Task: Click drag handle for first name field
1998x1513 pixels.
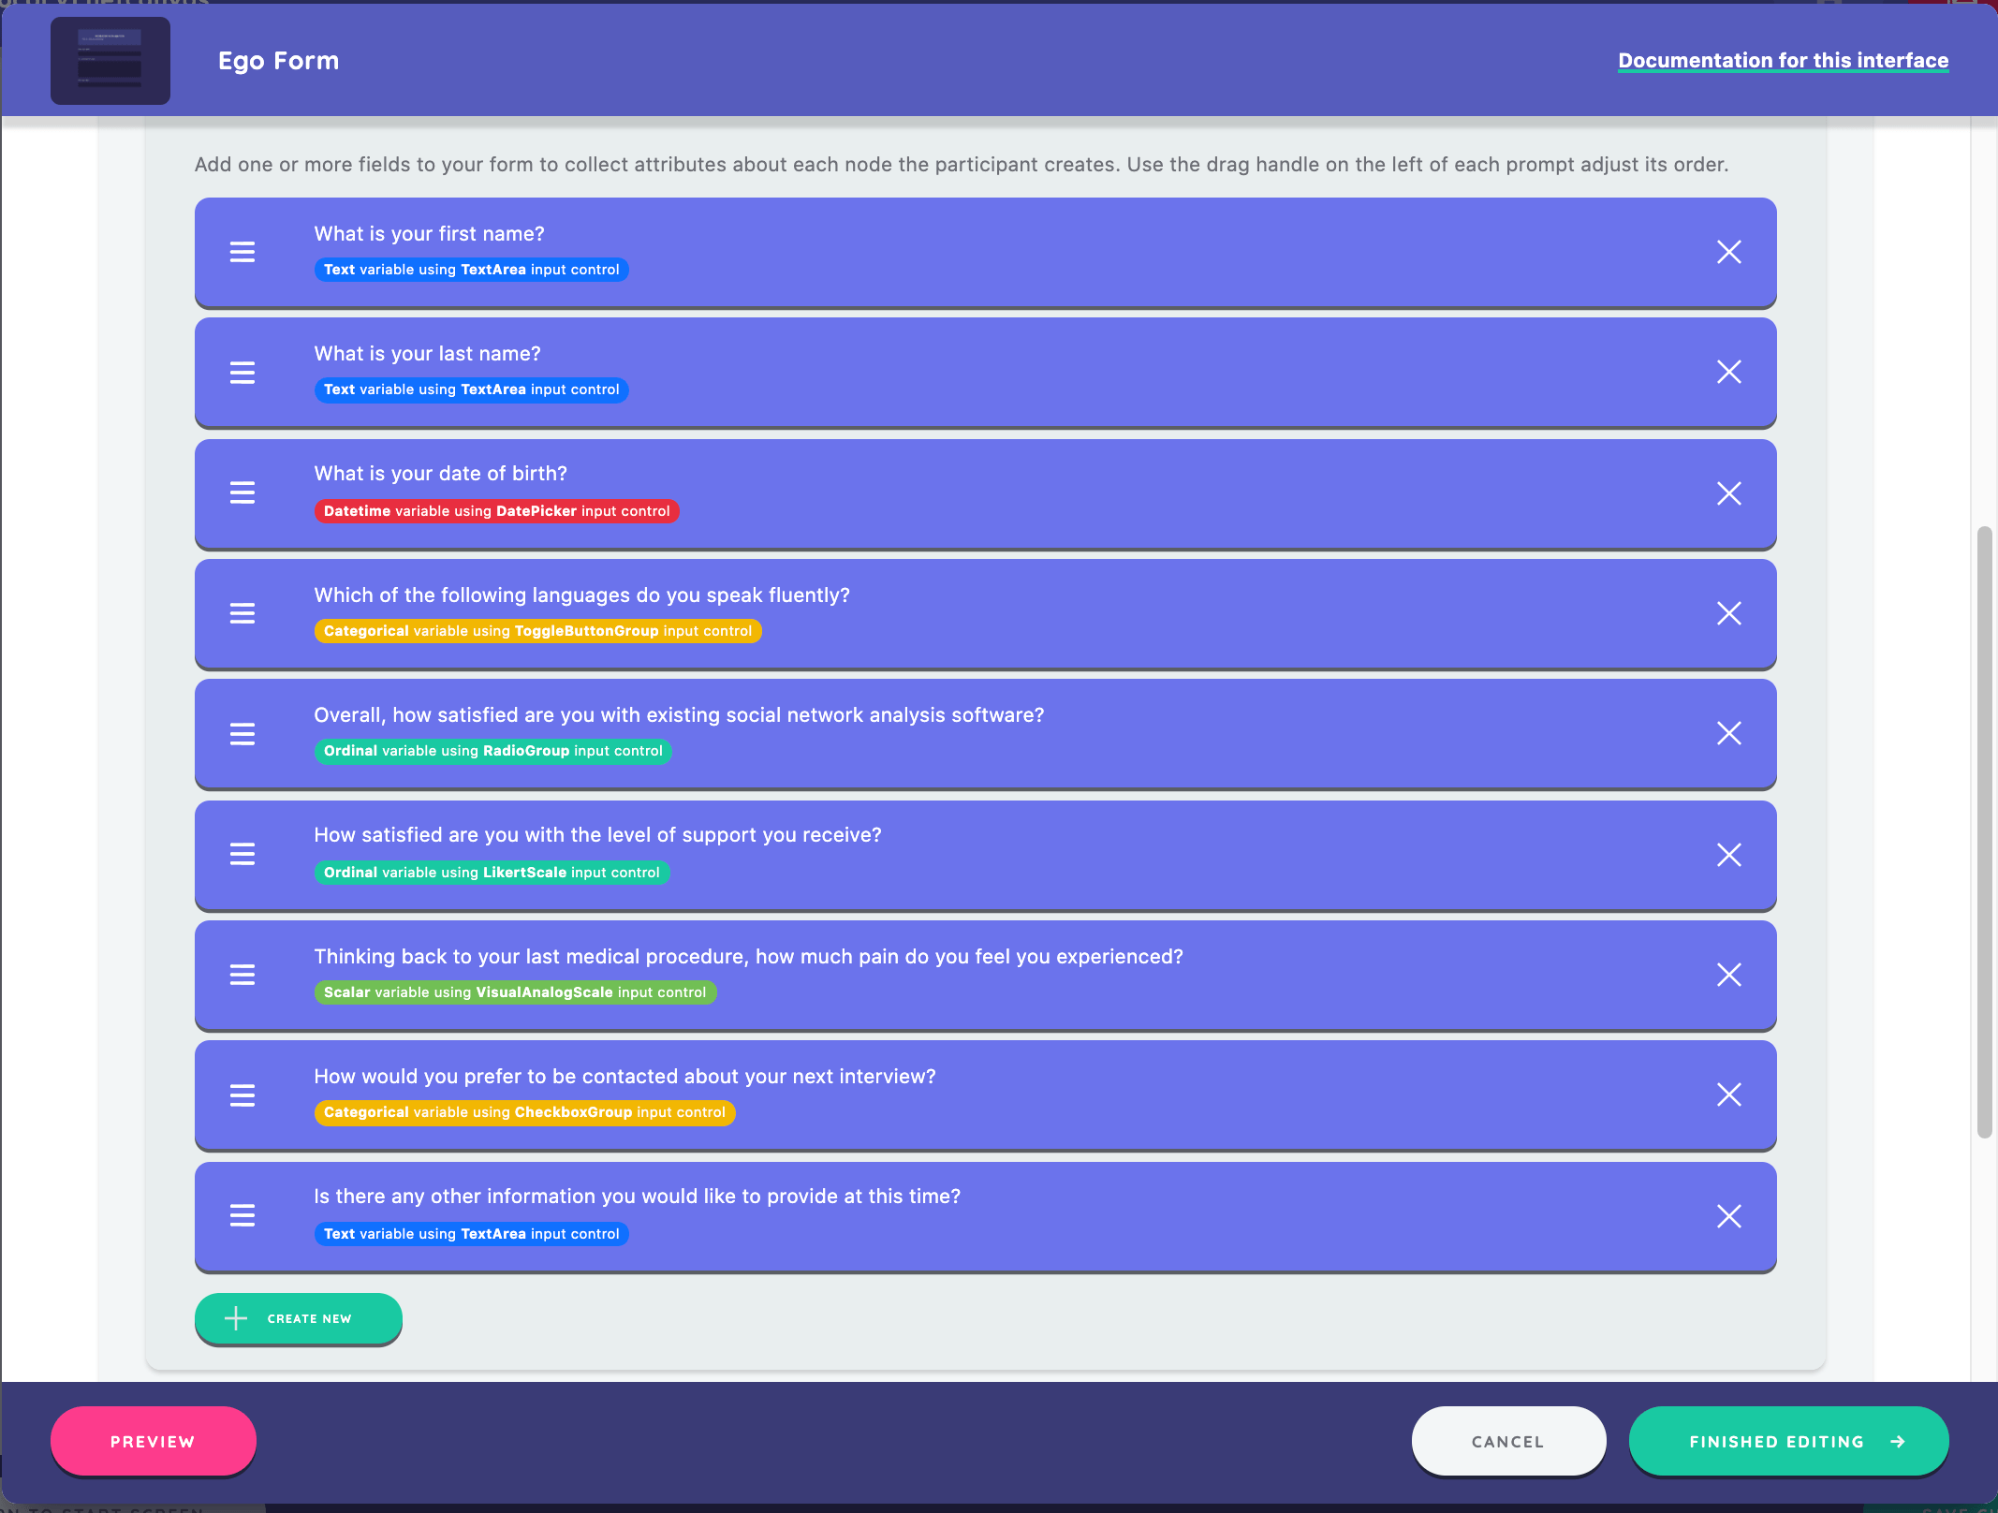Action: coord(242,252)
